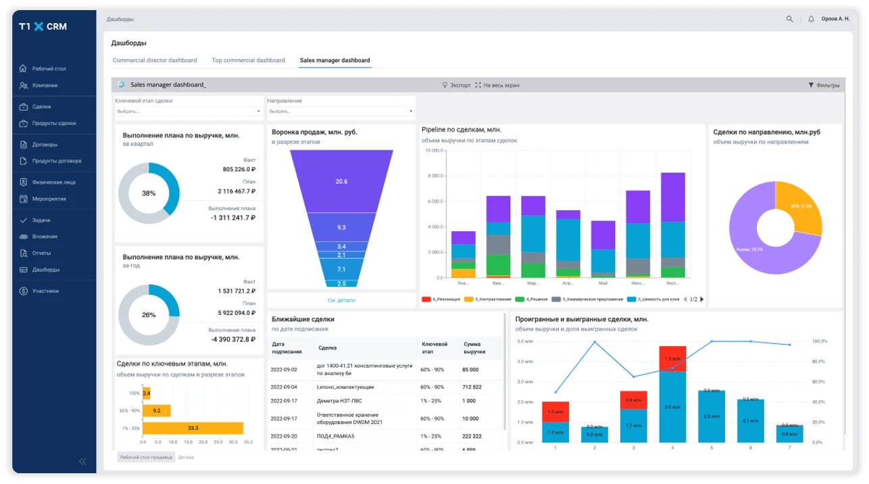Toggle 3_Коммерческое предложение legend series
This screenshot has width=869, height=484.
coord(585,299)
